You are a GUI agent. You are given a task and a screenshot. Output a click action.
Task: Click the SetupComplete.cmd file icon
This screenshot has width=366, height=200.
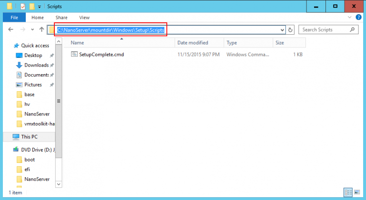[x=74, y=54]
